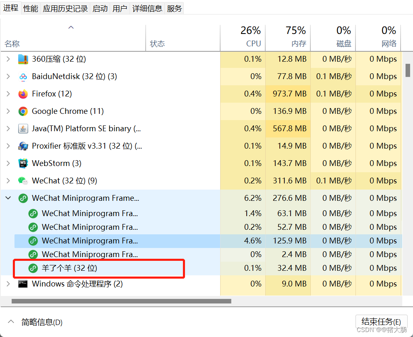
Task: Click the Java Platform SE binary icon
Action: coord(23,129)
